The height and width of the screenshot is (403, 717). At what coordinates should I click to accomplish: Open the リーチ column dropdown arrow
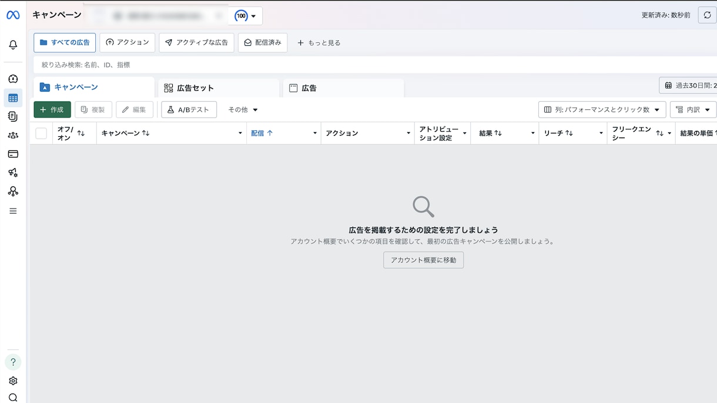coord(601,133)
